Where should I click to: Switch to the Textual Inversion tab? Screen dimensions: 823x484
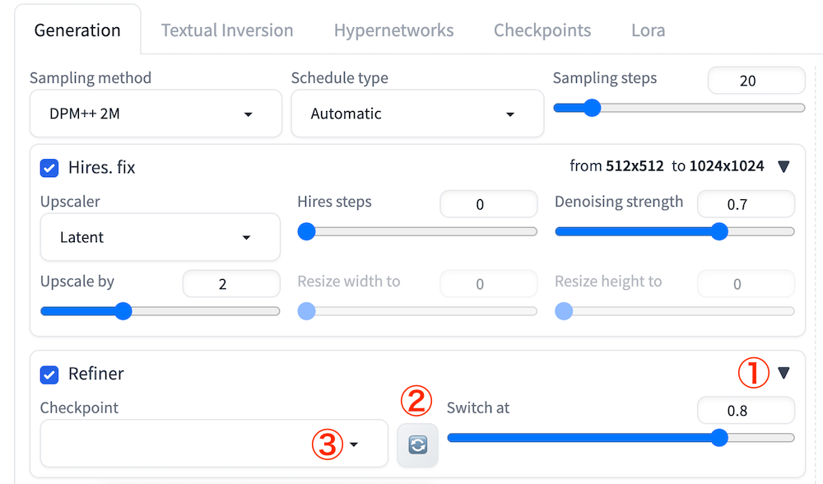[x=227, y=30]
